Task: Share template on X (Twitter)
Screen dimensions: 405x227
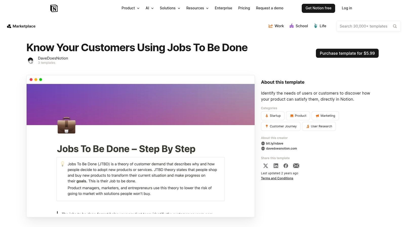Action: pyautogui.click(x=266, y=166)
